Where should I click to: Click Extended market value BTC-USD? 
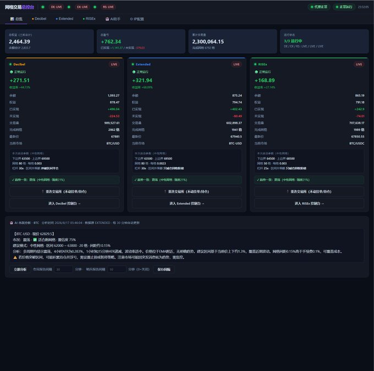point(235,143)
